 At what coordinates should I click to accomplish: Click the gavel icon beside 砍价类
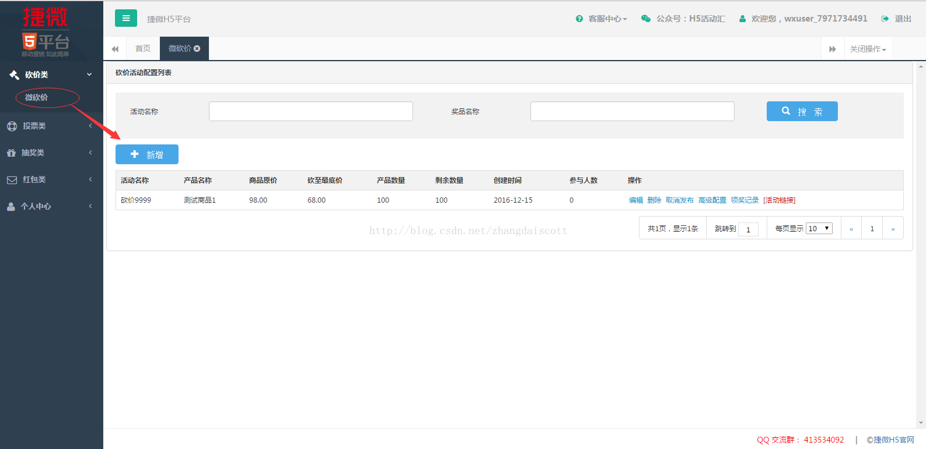click(14, 75)
